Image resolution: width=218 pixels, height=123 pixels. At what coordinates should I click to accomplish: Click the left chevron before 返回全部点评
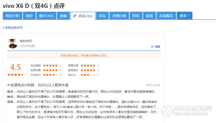click(x=3, y=28)
